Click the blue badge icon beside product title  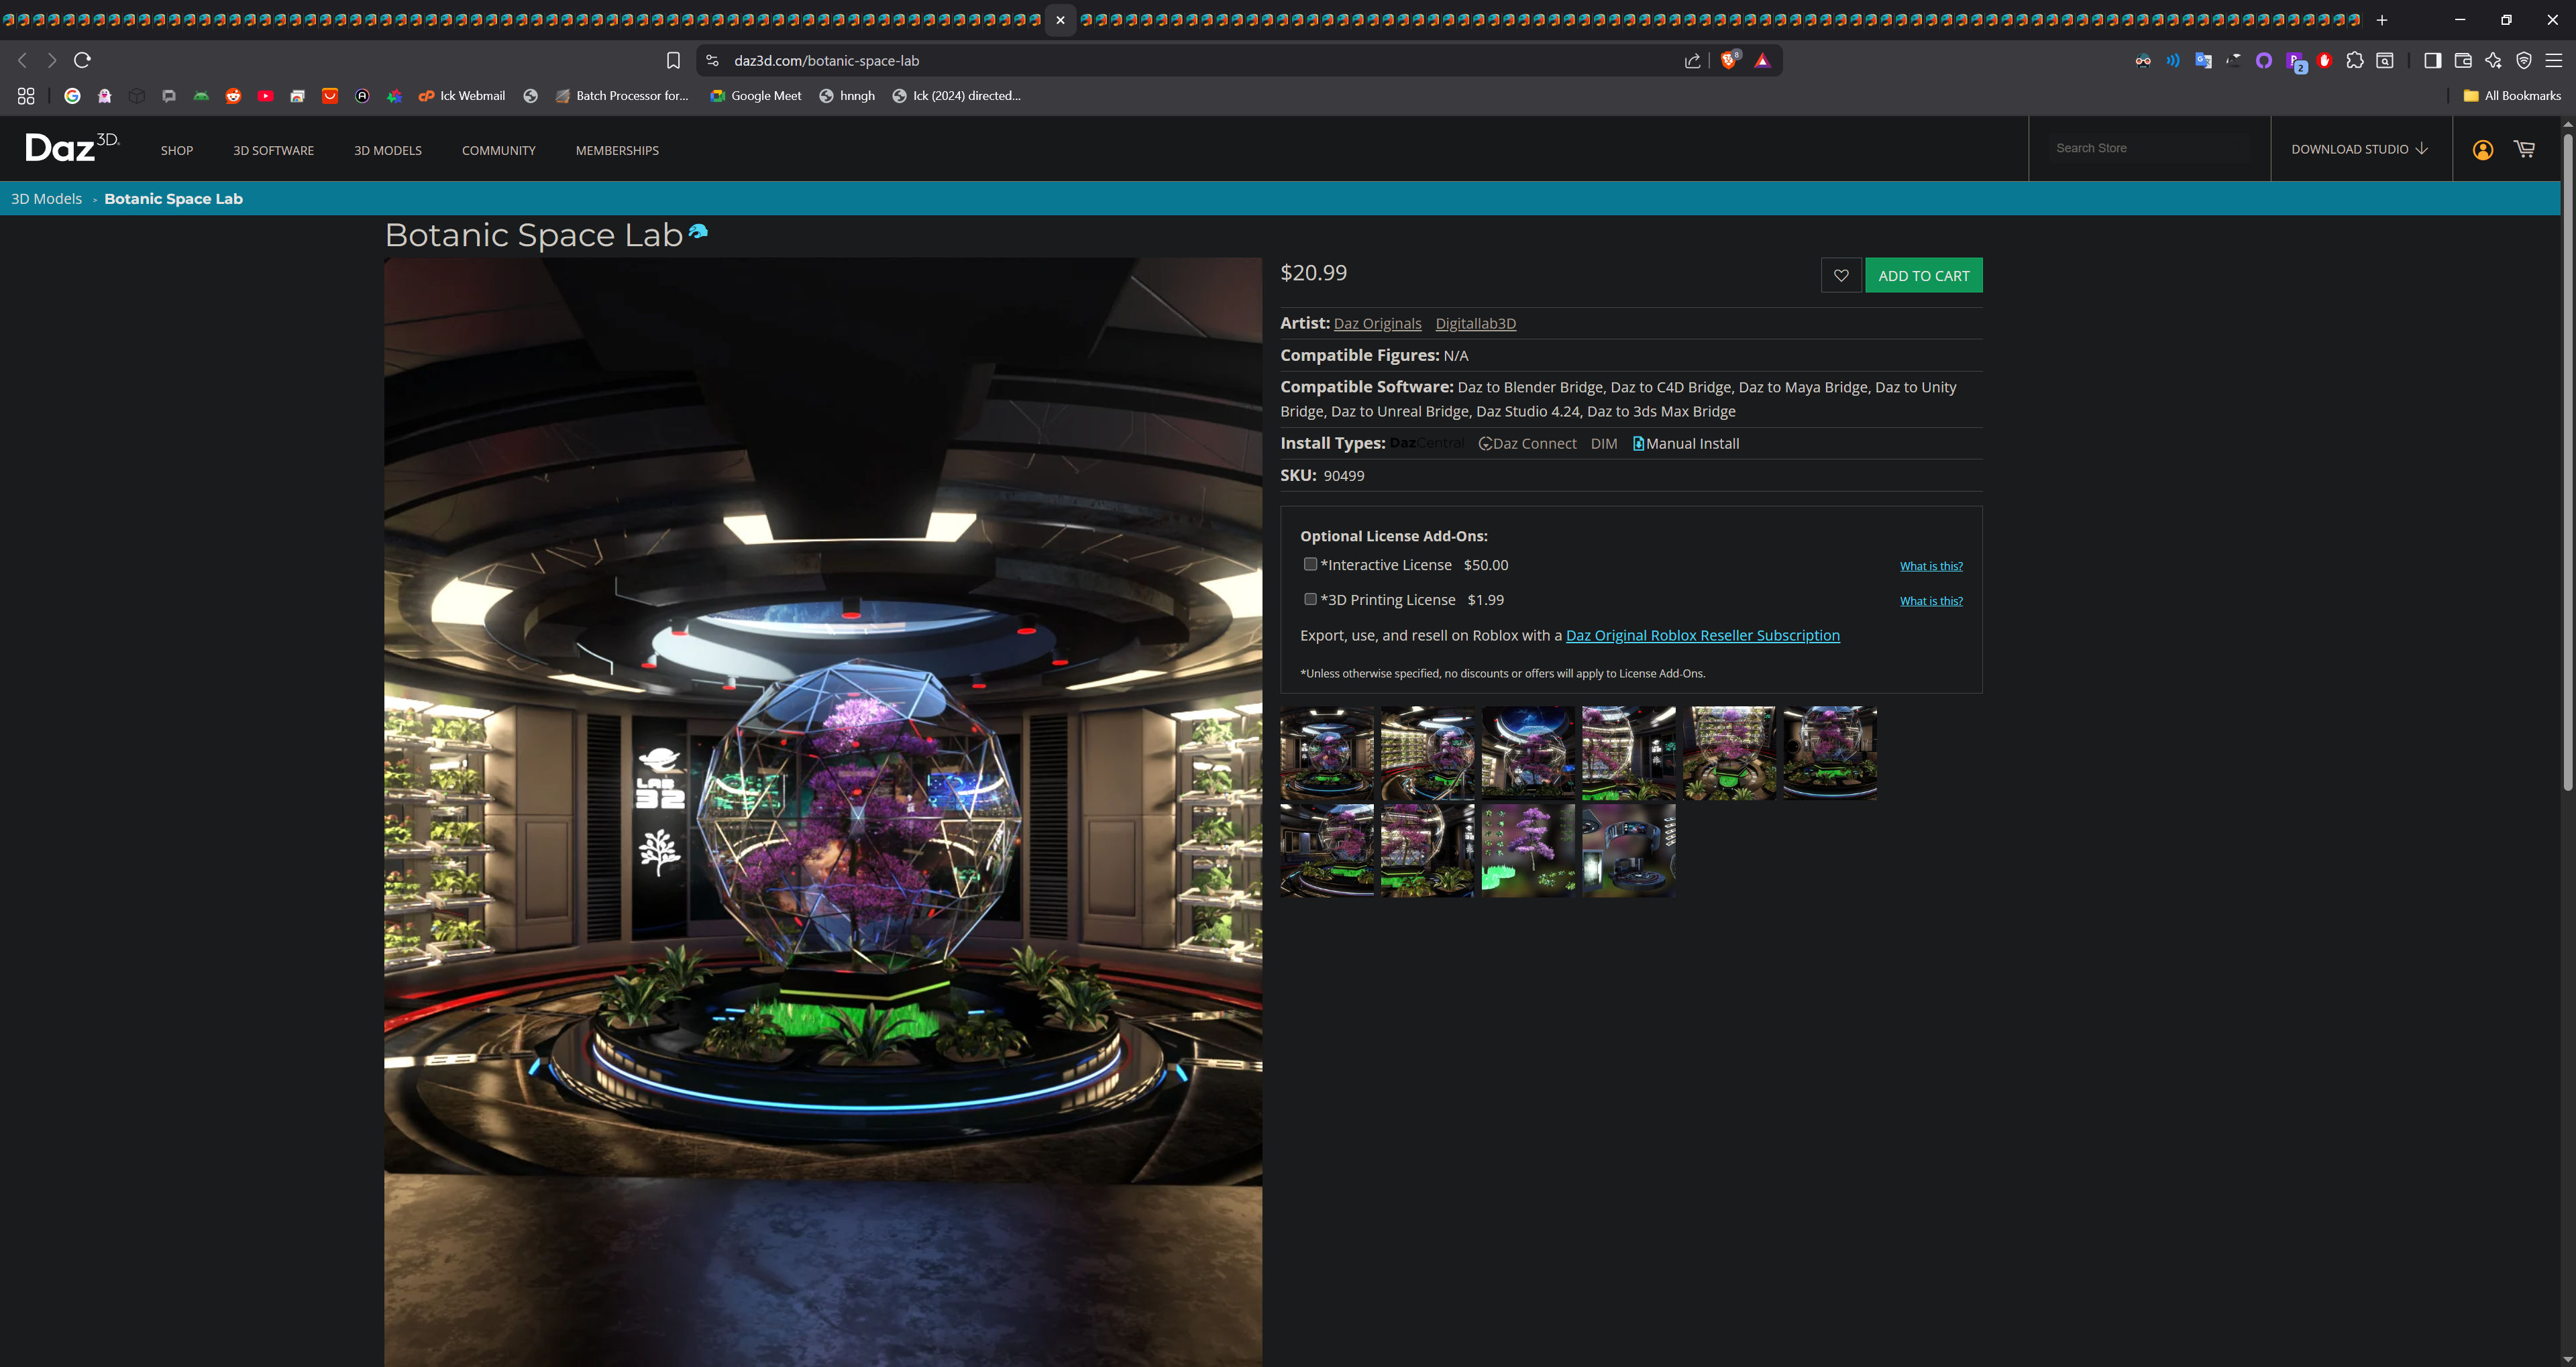(x=698, y=231)
